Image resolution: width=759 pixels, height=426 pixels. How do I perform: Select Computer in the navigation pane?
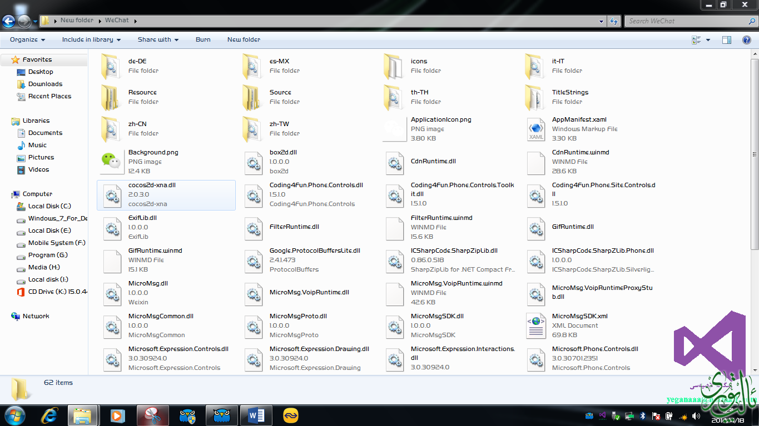[37, 194]
